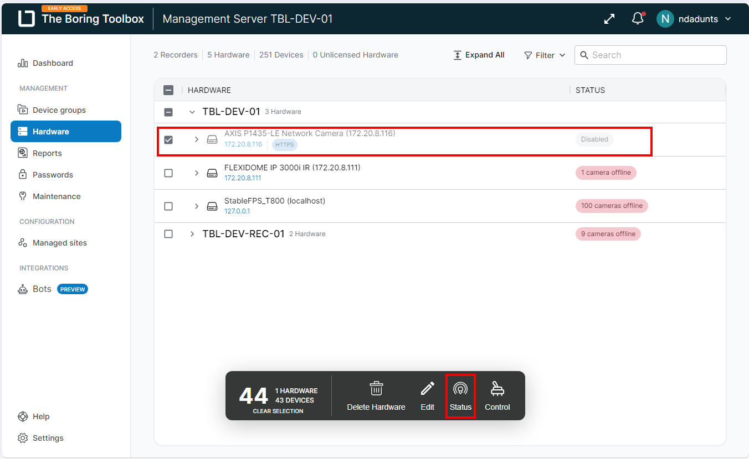749x459 pixels.
Task: Click the Dashboard bar chart icon
Action: tap(23, 63)
